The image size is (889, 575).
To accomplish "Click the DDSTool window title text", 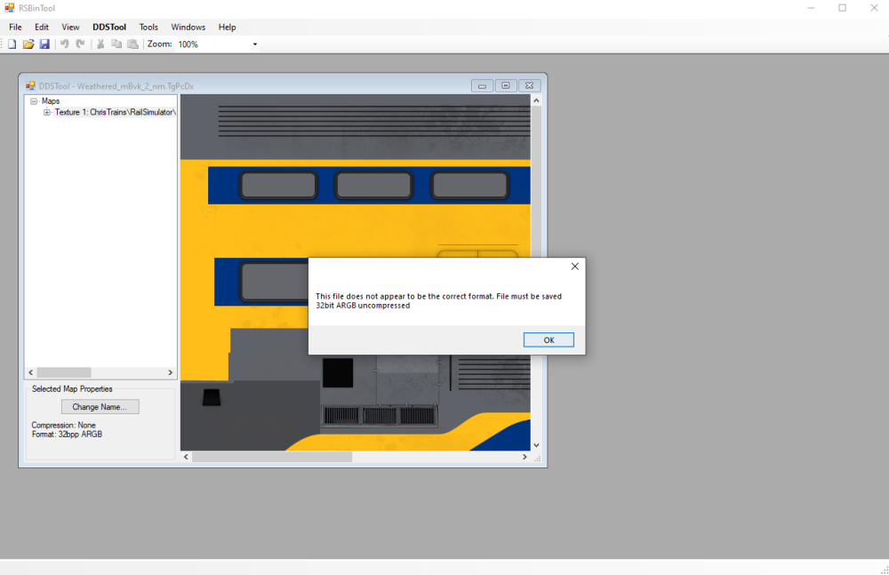I will pos(116,86).
